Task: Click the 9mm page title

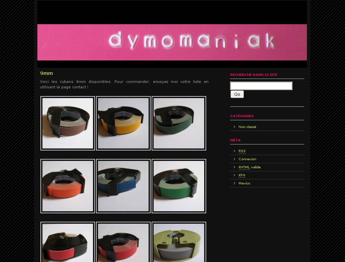Action: pyautogui.click(x=46, y=73)
